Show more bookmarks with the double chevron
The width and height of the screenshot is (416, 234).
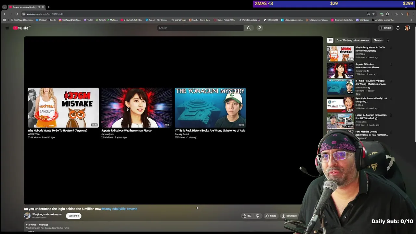(411, 20)
